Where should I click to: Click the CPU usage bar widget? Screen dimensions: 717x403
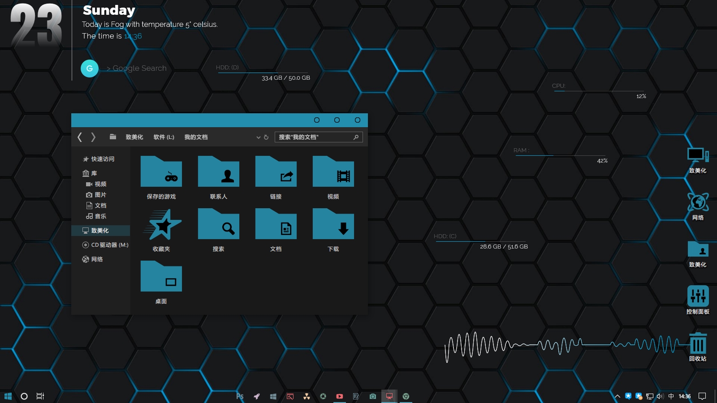point(599,91)
